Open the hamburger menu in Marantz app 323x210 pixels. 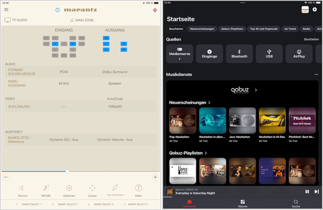pos(6,10)
